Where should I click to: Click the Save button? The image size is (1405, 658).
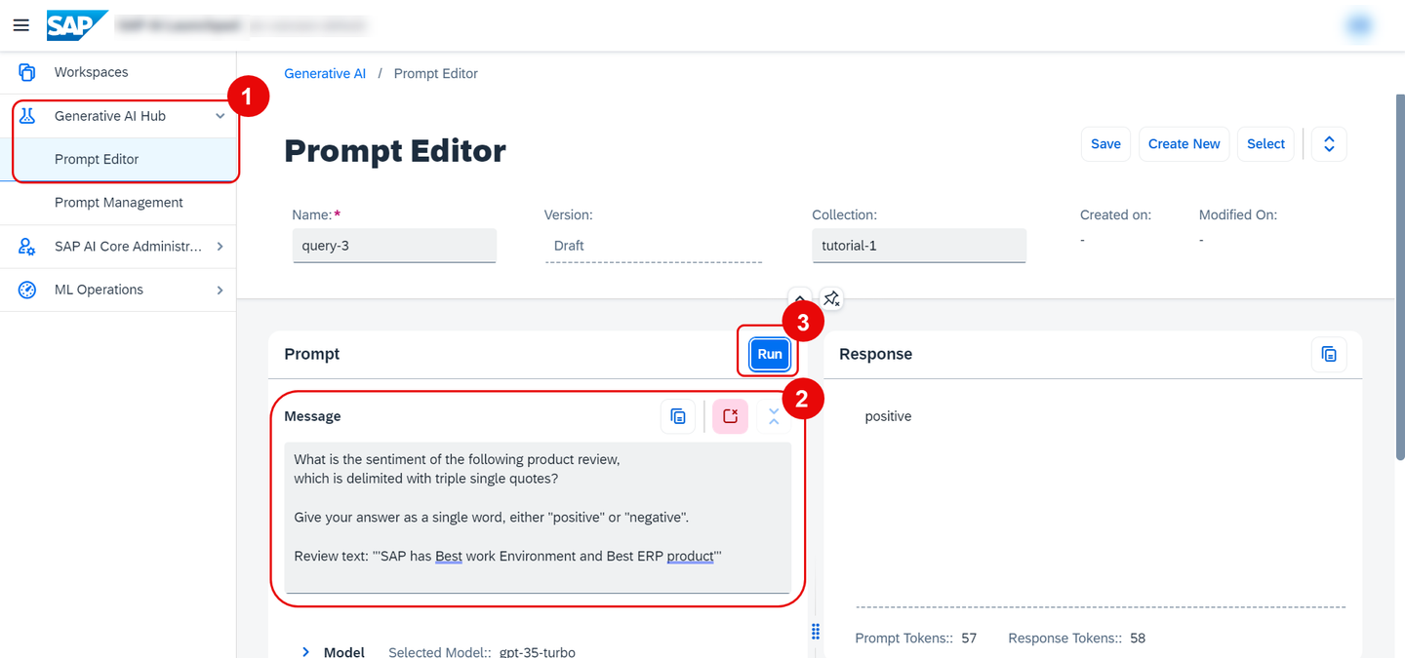[1105, 143]
